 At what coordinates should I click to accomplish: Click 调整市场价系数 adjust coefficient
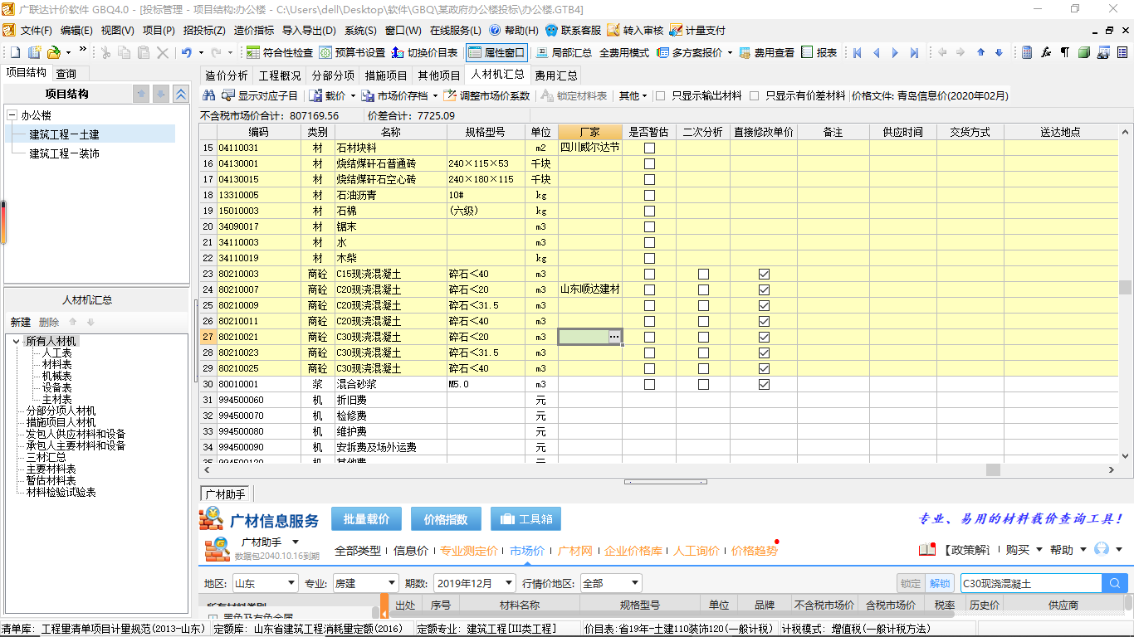tap(487, 95)
